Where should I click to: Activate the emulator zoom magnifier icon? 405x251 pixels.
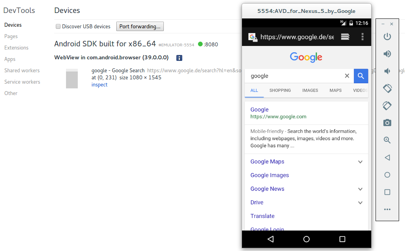pos(387,140)
